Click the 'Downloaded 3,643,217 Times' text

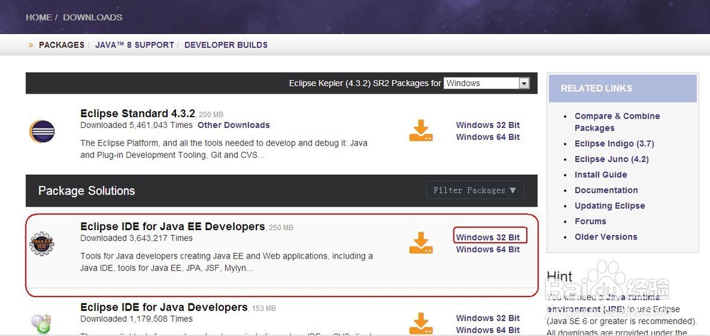click(136, 238)
